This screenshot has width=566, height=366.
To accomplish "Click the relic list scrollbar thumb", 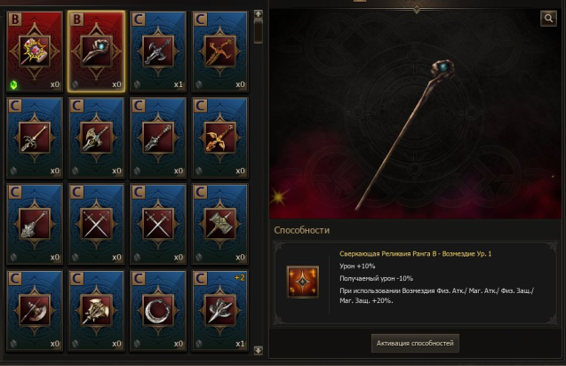I will tap(258, 31).
